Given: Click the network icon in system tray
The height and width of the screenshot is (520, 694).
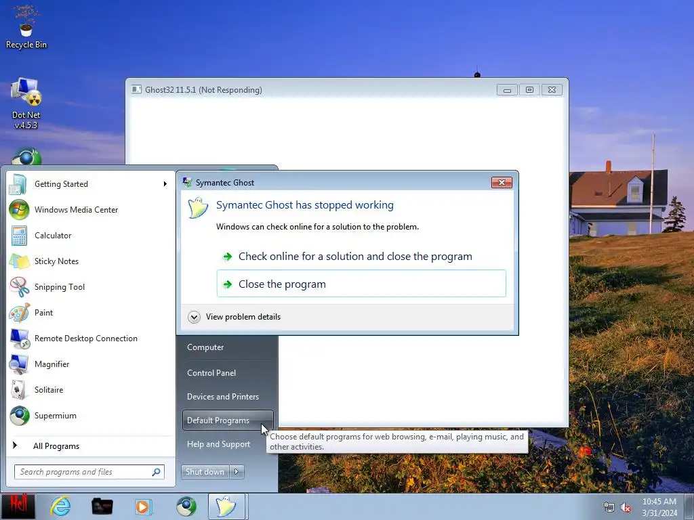Looking at the screenshot, I should [609, 507].
